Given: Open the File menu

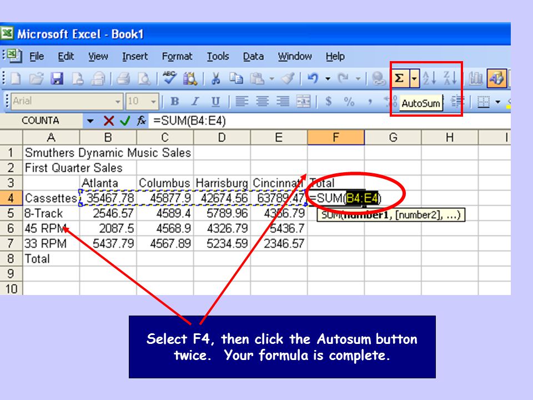Looking at the screenshot, I should (37, 56).
